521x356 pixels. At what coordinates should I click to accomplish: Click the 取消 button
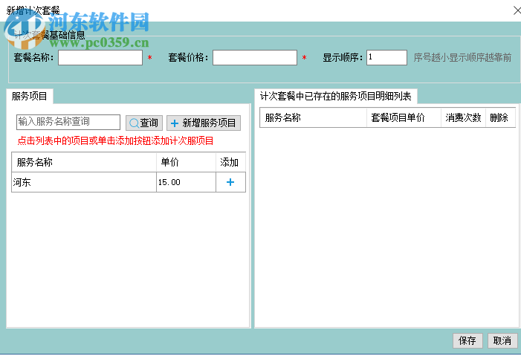click(x=502, y=340)
